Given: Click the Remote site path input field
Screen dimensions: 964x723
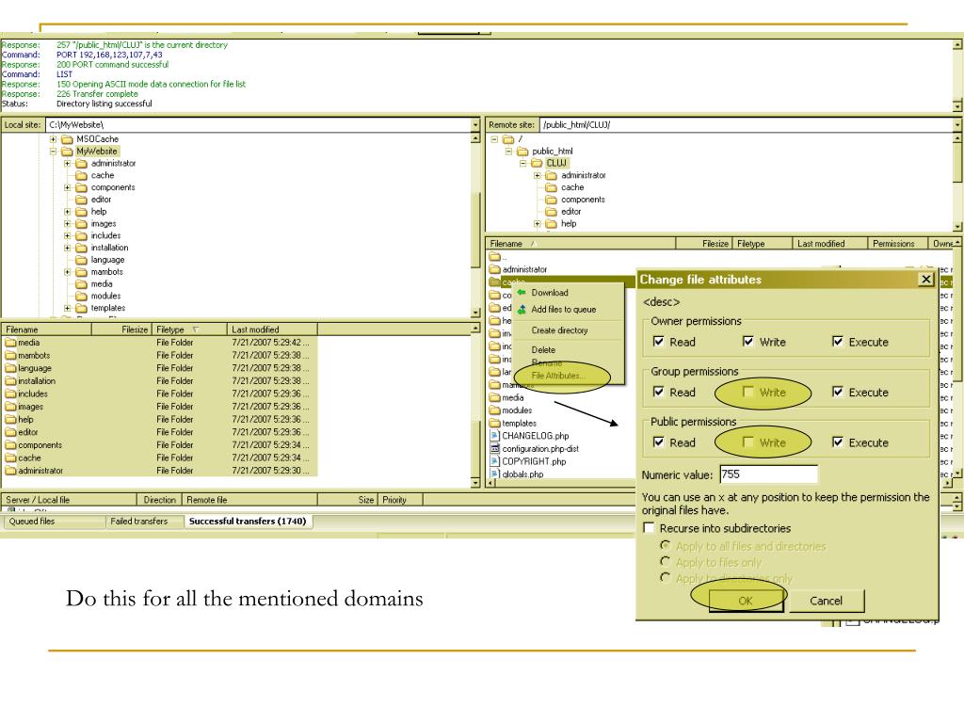Looking at the screenshot, I should click(747, 125).
